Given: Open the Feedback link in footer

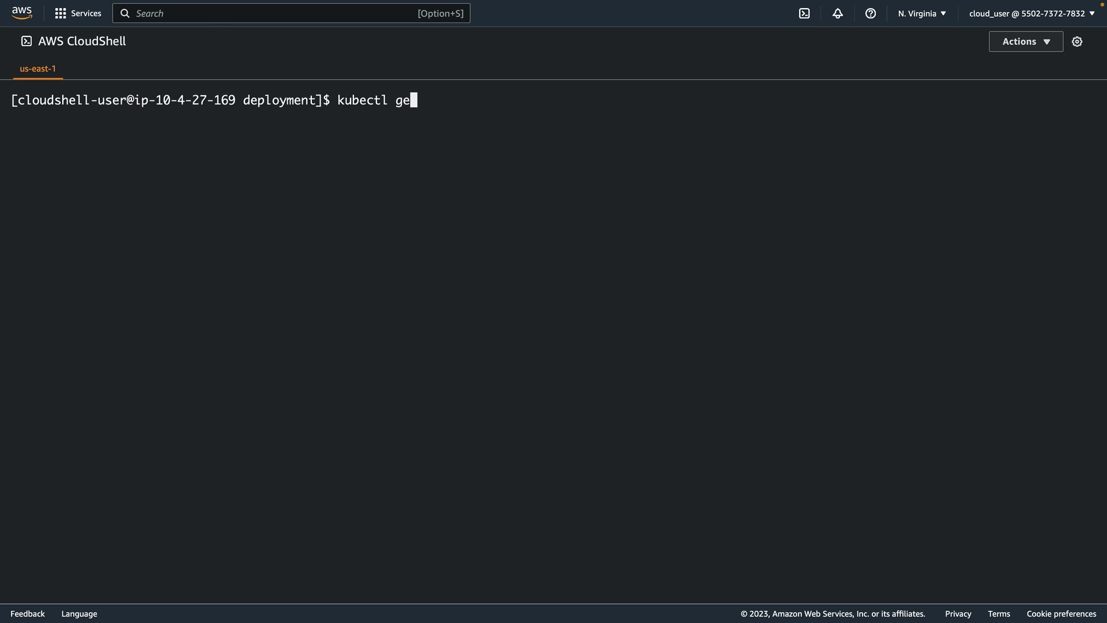Looking at the screenshot, I should (28, 614).
